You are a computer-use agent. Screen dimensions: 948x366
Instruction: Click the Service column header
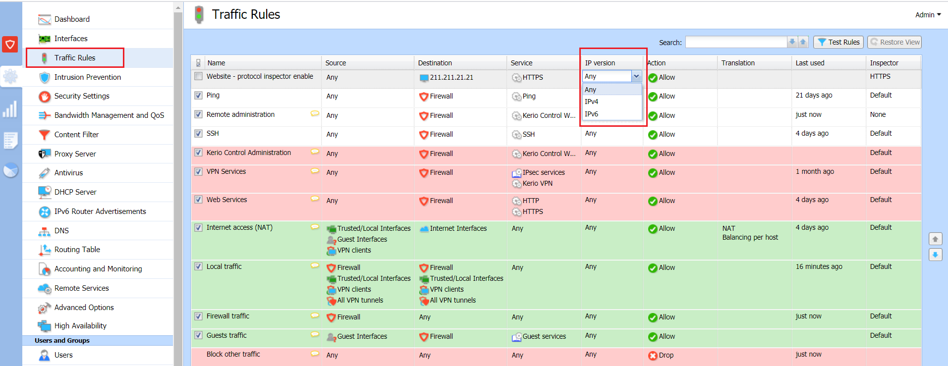[x=544, y=63]
